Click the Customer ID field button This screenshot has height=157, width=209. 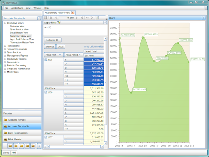tap(53, 40)
